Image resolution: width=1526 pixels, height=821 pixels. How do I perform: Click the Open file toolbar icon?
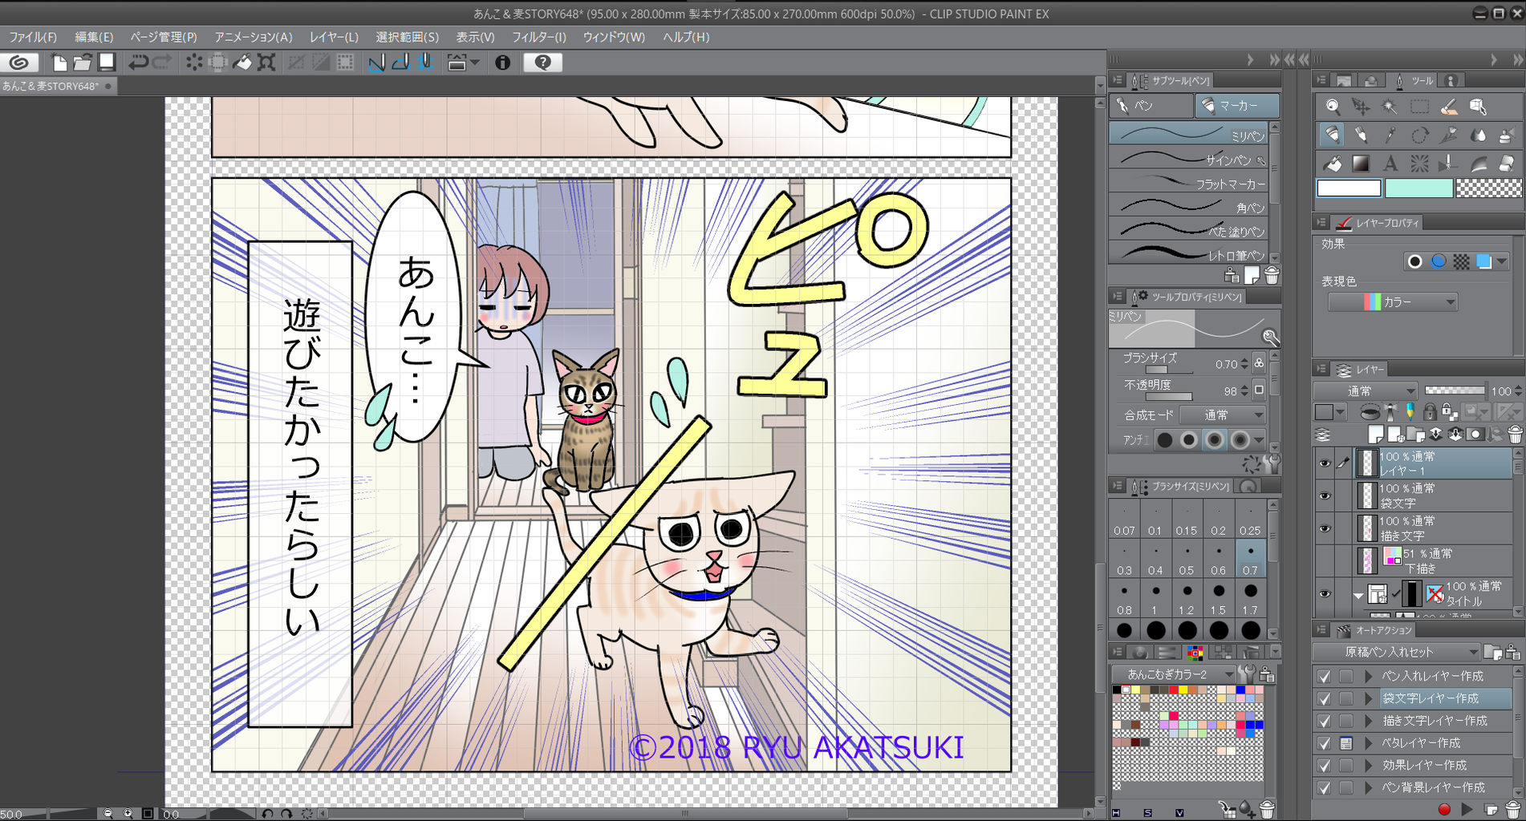(x=83, y=63)
